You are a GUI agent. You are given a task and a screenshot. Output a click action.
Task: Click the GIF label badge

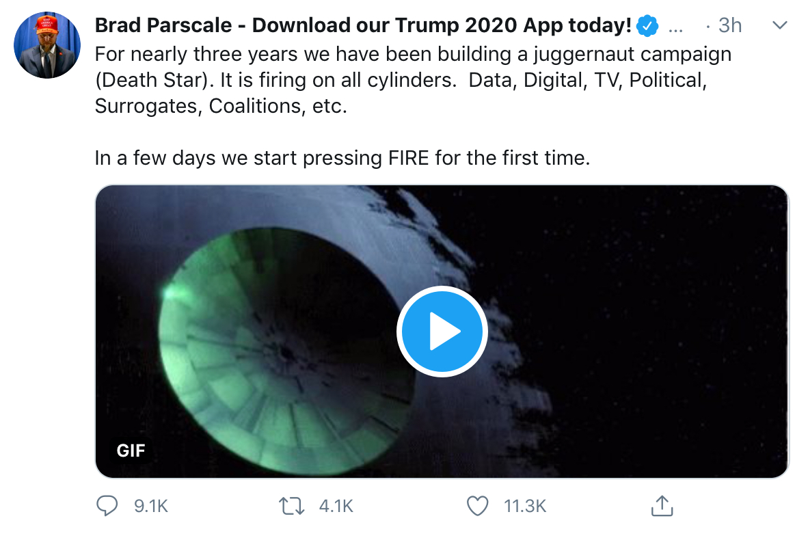click(x=131, y=451)
